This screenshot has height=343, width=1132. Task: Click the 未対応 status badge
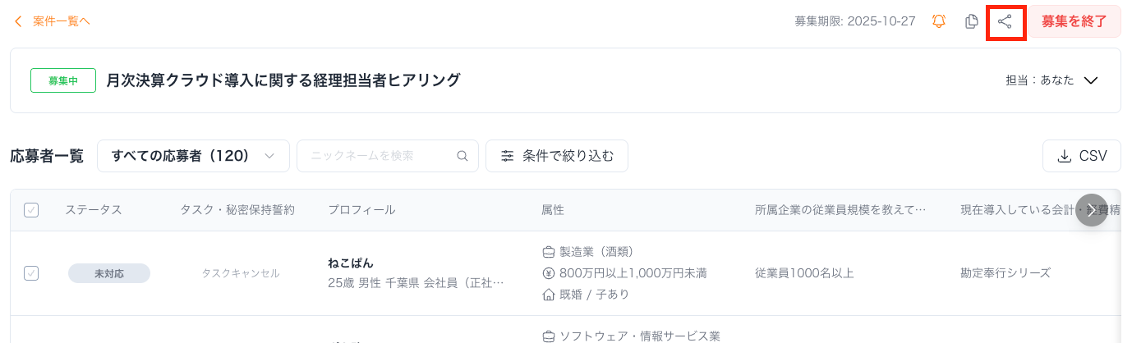[x=109, y=273]
